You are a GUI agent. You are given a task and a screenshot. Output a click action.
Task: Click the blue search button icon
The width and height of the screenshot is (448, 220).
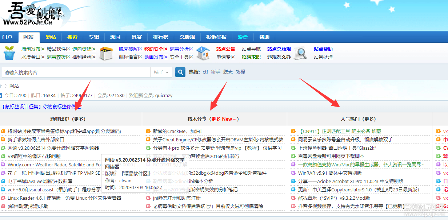coord(180,72)
